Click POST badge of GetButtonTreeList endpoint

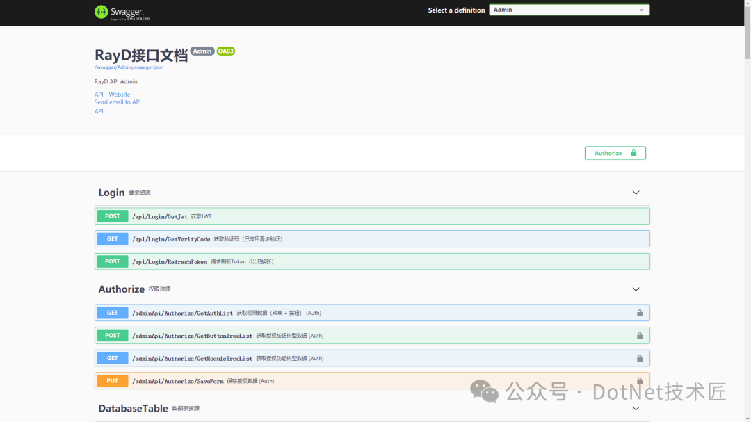click(x=113, y=335)
